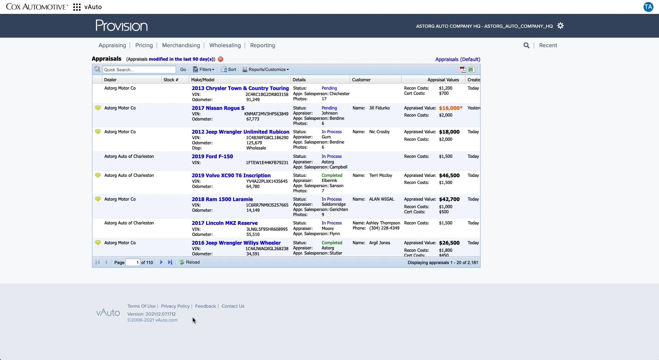Open the TA user account avatar
This screenshot has width=659, height=360.
(x=648, y=7)
